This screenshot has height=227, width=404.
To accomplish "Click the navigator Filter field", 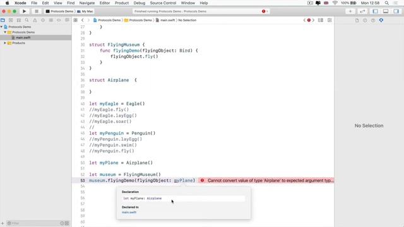I will [33, 223].
